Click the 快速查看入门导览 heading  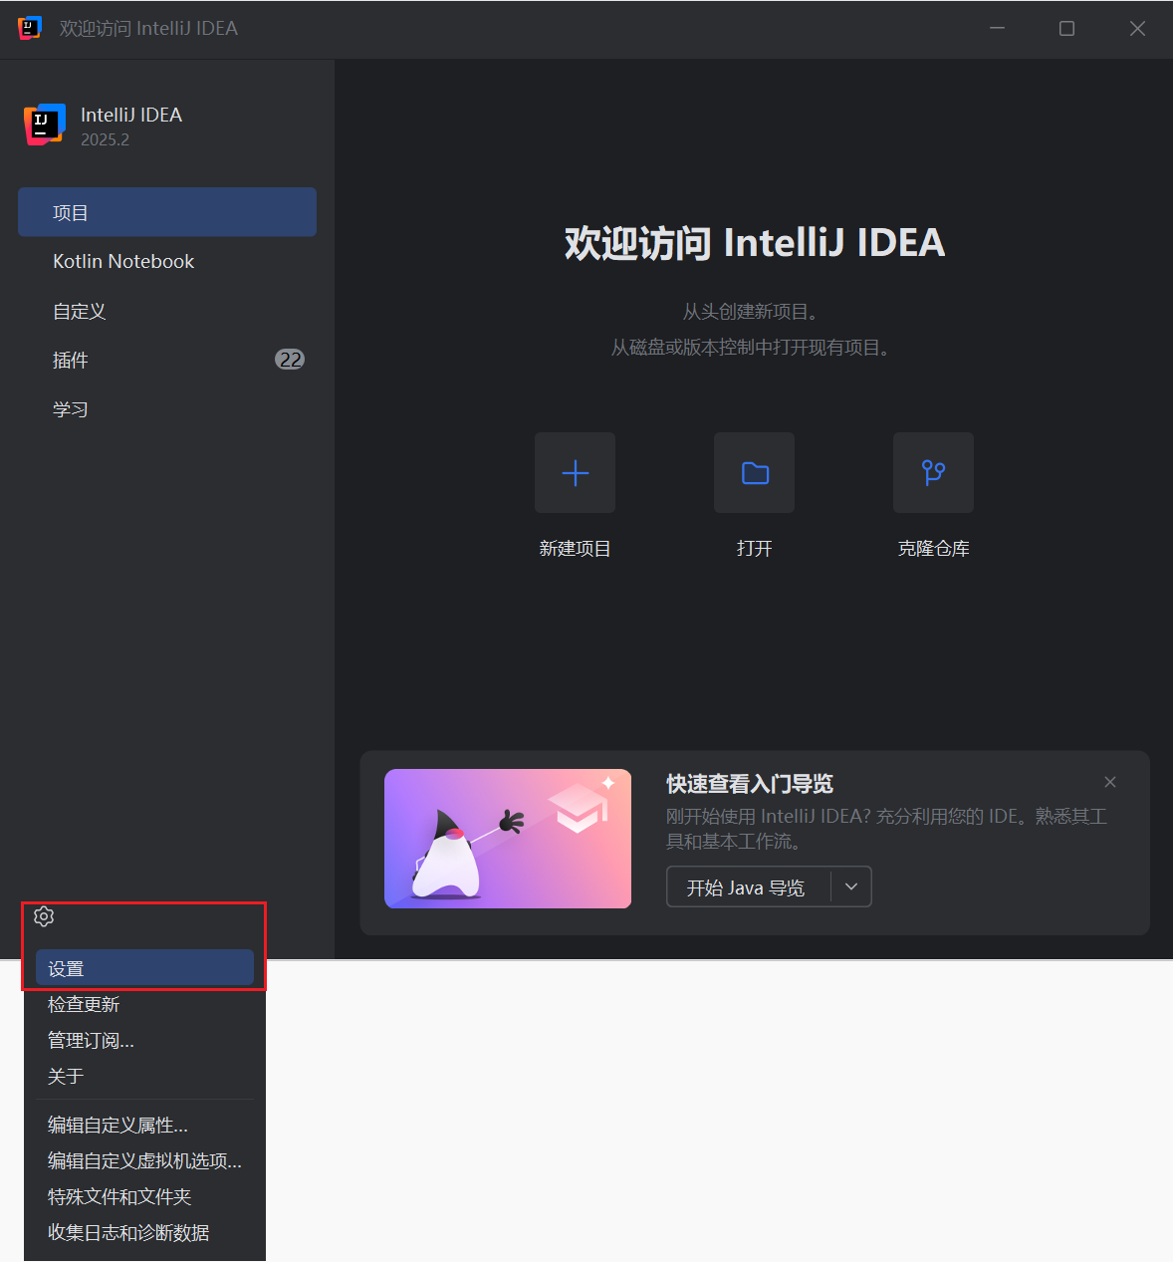(x=750, y=784)
